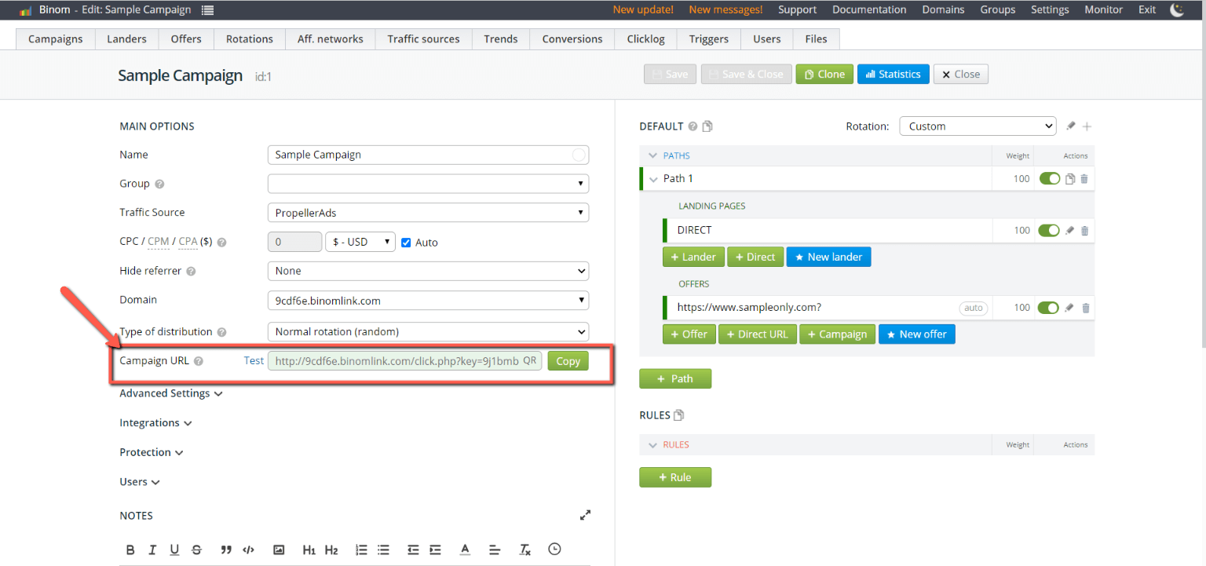
Task: Edit the DIRECT landing page
Action: coord(1069,231)
